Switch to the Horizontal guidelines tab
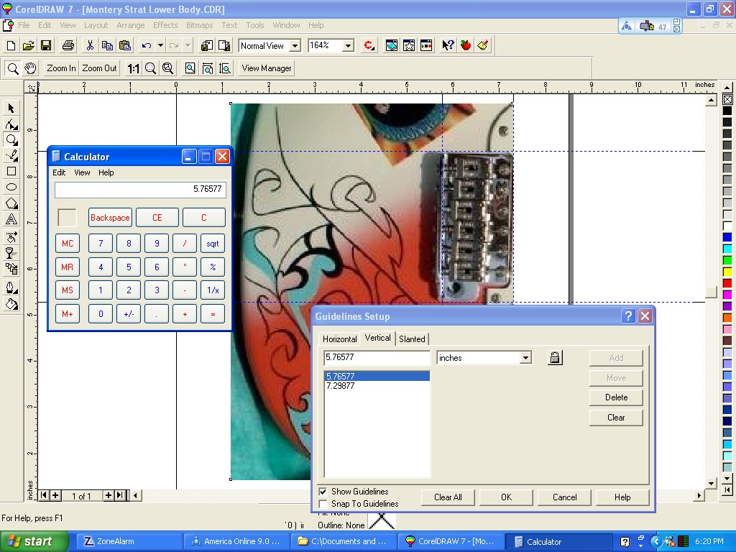736x552 pixels. tap(339, 339)
